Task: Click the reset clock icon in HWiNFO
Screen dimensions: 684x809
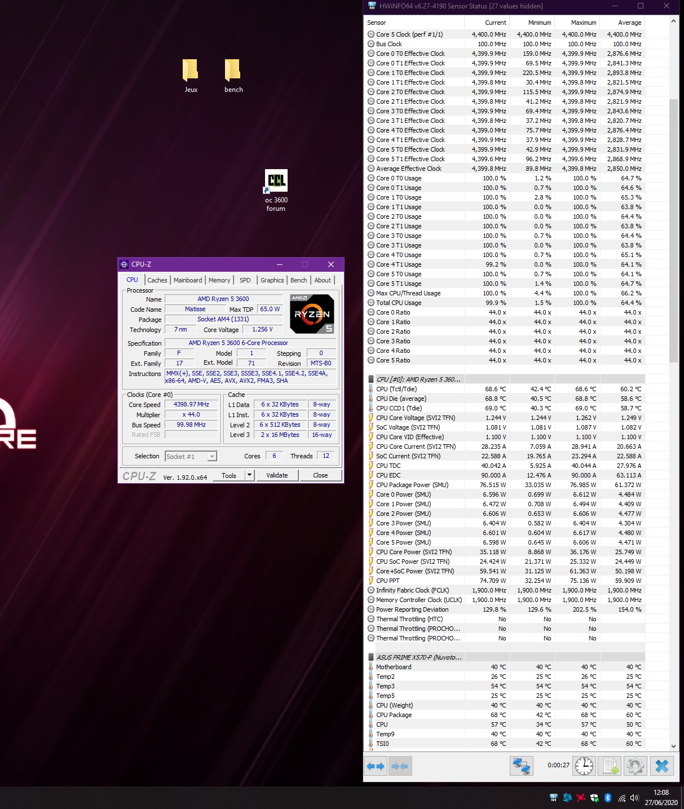Action: point(584,766)
